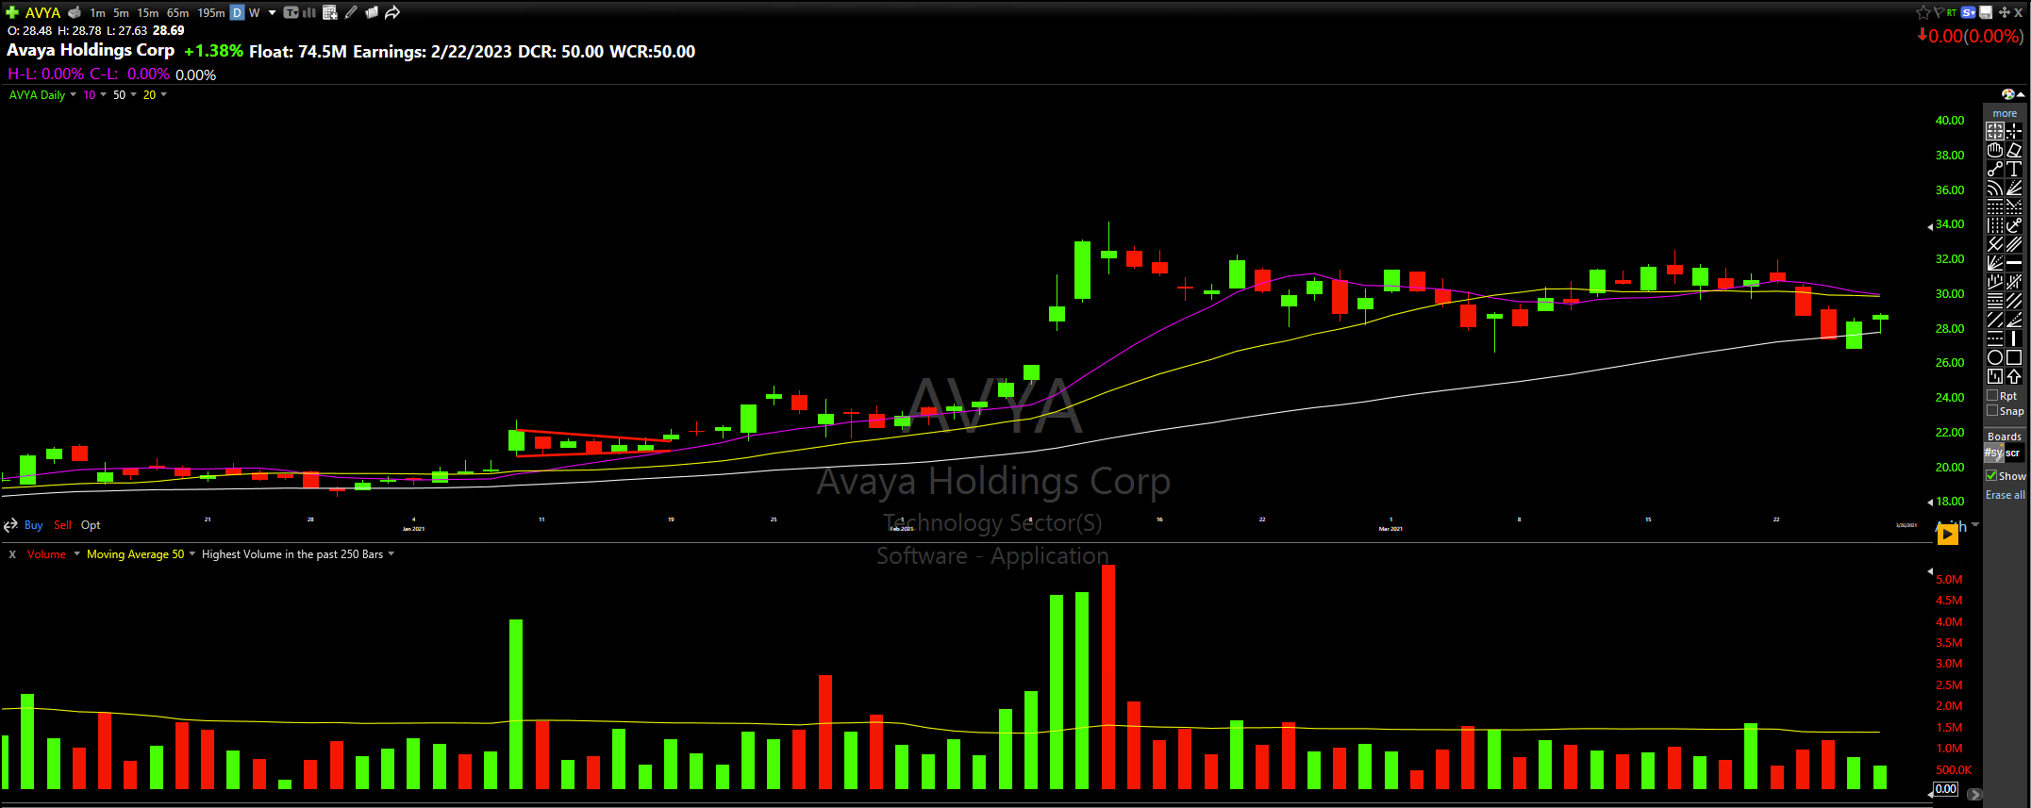Image resolution: width=2031 pixels, height=808 pixels.
Task: Click the orange play button
Action: [1947, 535]
